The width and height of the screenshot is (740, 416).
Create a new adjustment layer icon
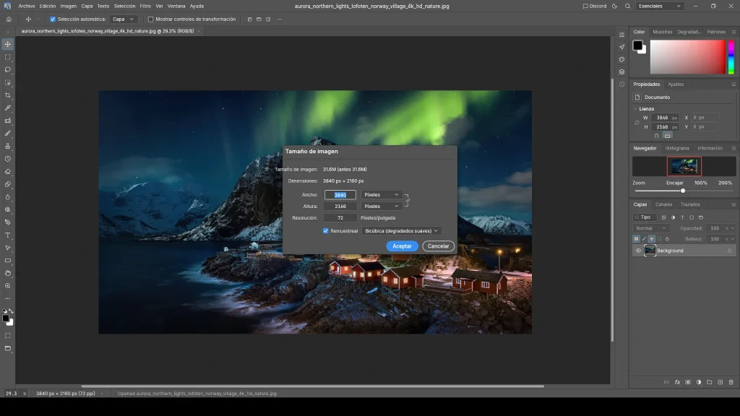(x=699, y=383)
